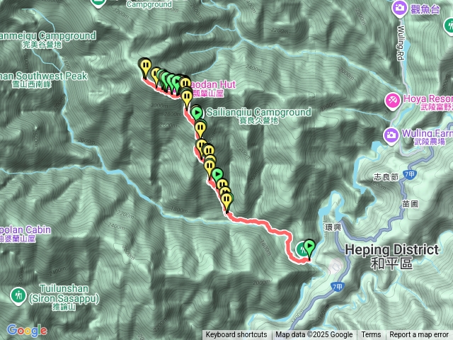
Task: Select the Campground pin icon at the top edge
Action: tap(97, 3)
